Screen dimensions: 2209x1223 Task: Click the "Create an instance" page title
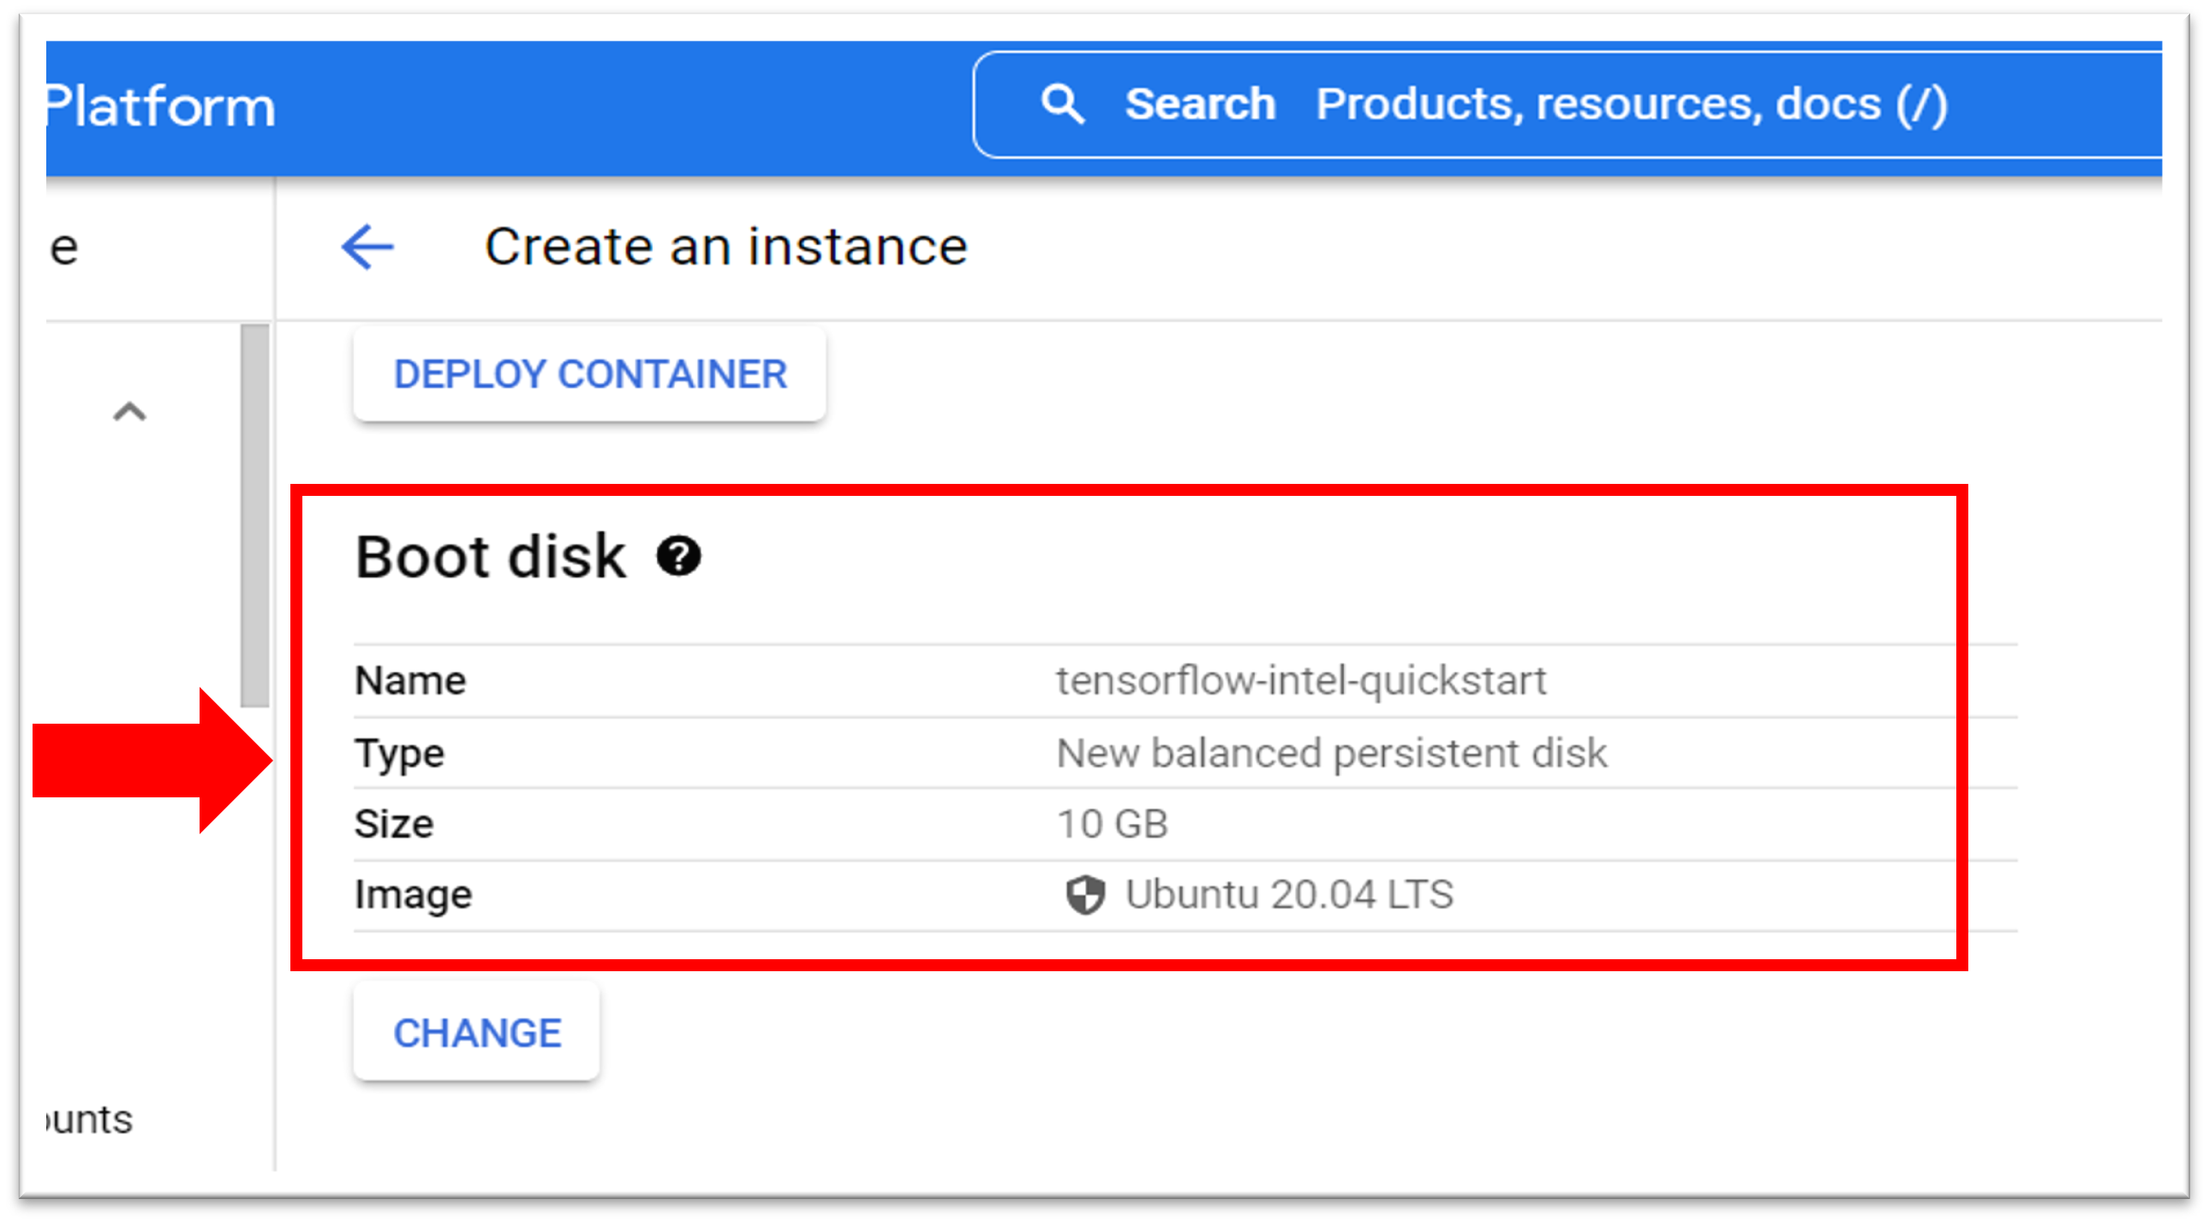(725, 247)
